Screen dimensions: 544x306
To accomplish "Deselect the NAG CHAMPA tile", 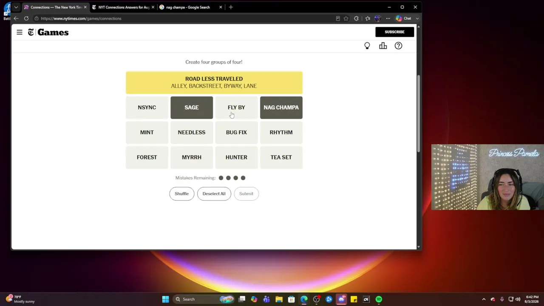I will click(281, 108).
